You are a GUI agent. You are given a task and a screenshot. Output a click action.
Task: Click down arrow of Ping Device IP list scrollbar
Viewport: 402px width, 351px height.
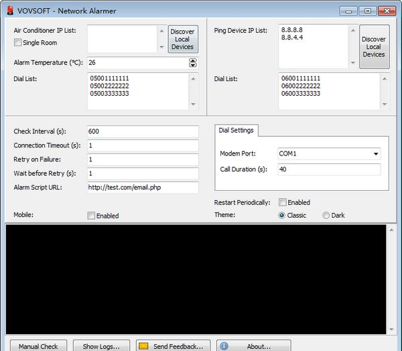(x=353, y=62)
